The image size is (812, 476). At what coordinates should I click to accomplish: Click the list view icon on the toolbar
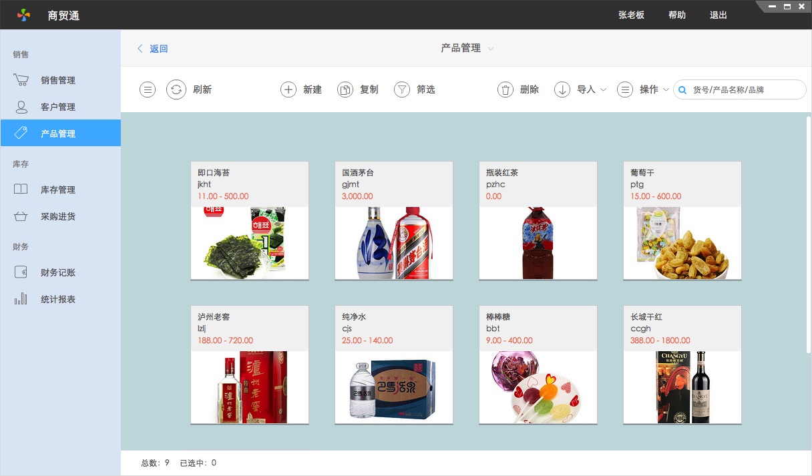(x=147, y=89)
